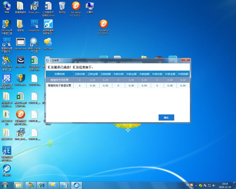The height and width of the screenshot is (189, 236).
Task: Open the 网络 network desktop icon
Action: tap(6, 6)
